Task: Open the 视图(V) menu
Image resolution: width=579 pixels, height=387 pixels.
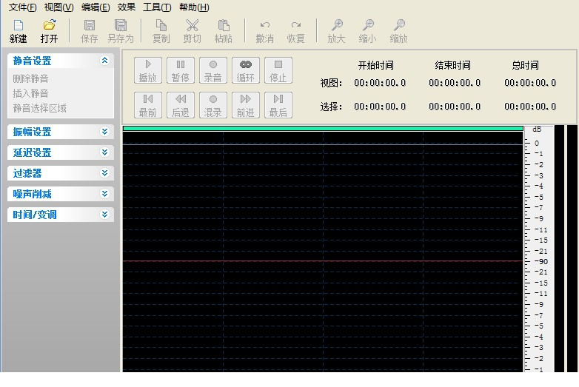Action: tap(58, 7)
